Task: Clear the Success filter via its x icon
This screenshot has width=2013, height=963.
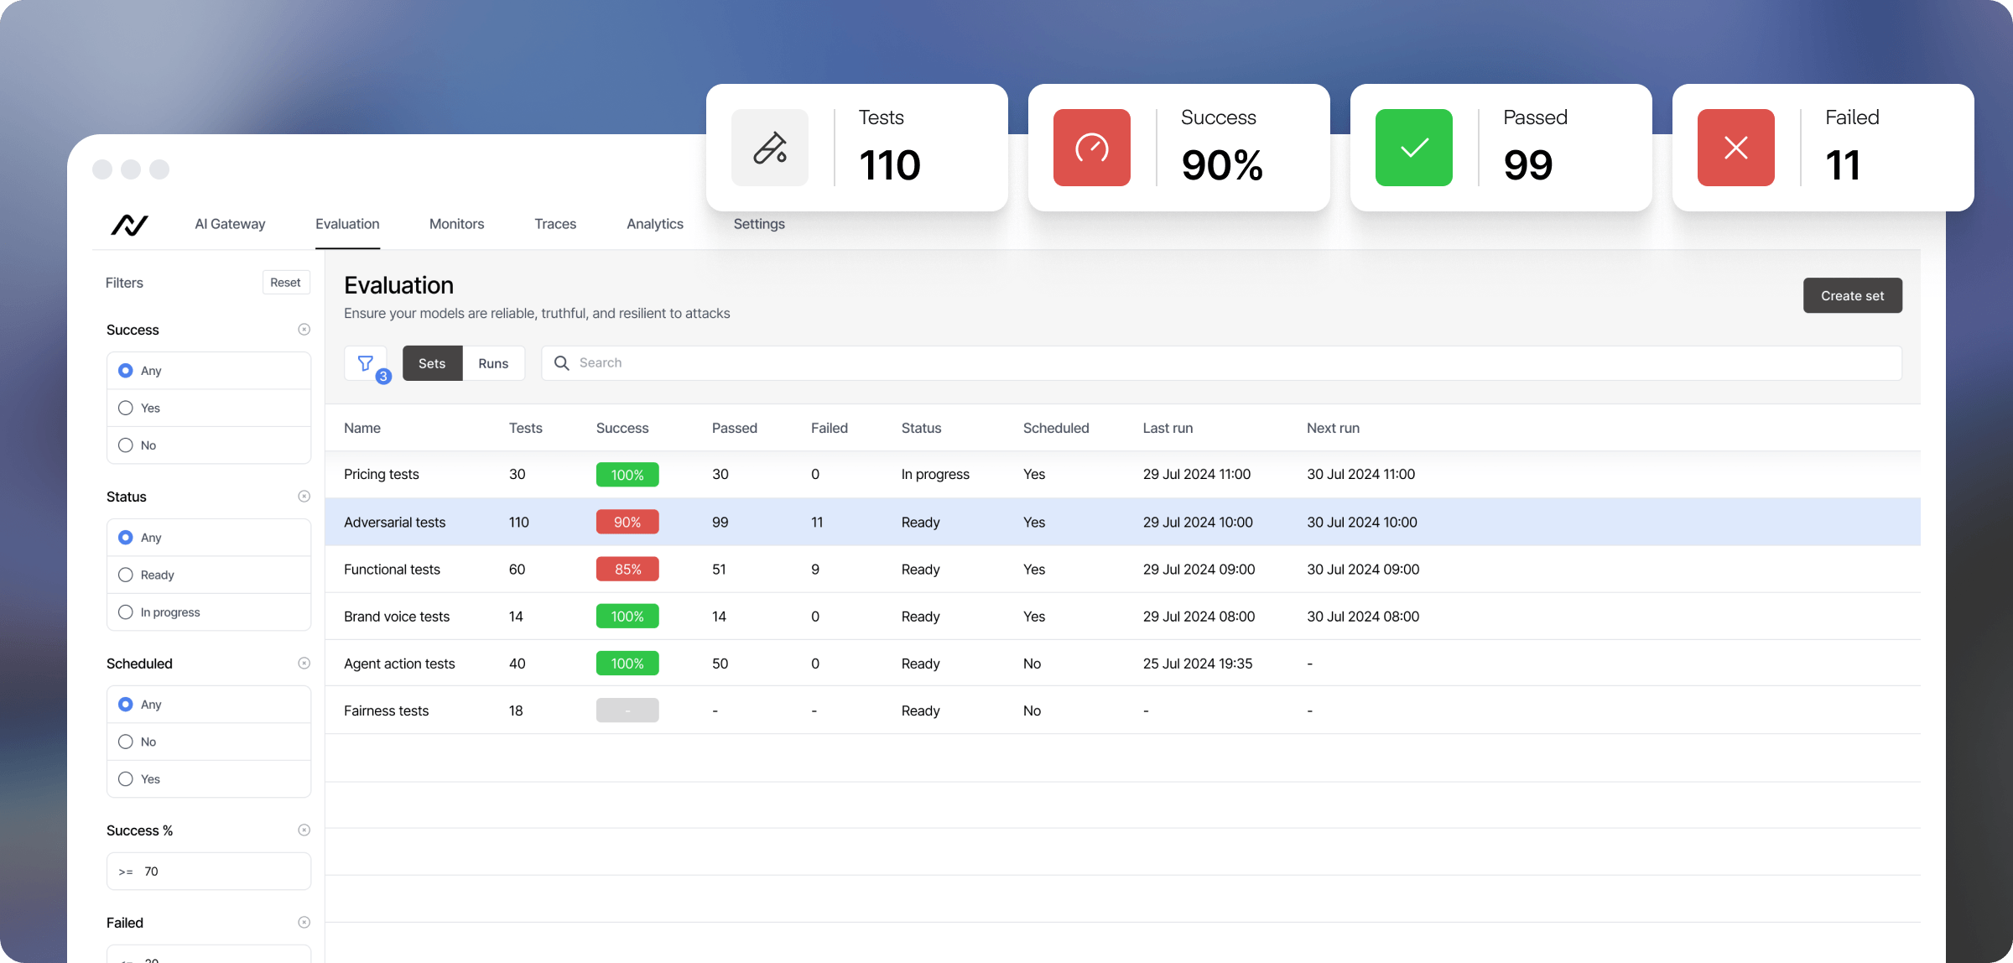Action: [x=304, y=330]
